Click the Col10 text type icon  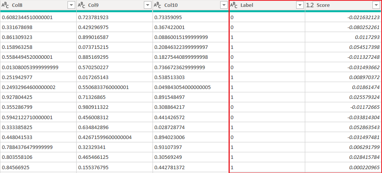coord(158,5)
